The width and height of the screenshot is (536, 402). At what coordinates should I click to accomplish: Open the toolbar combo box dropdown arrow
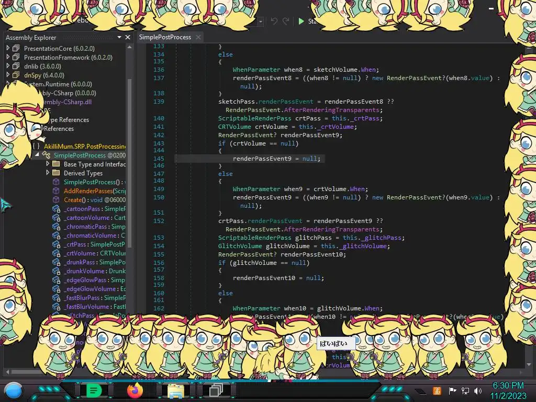261,21
